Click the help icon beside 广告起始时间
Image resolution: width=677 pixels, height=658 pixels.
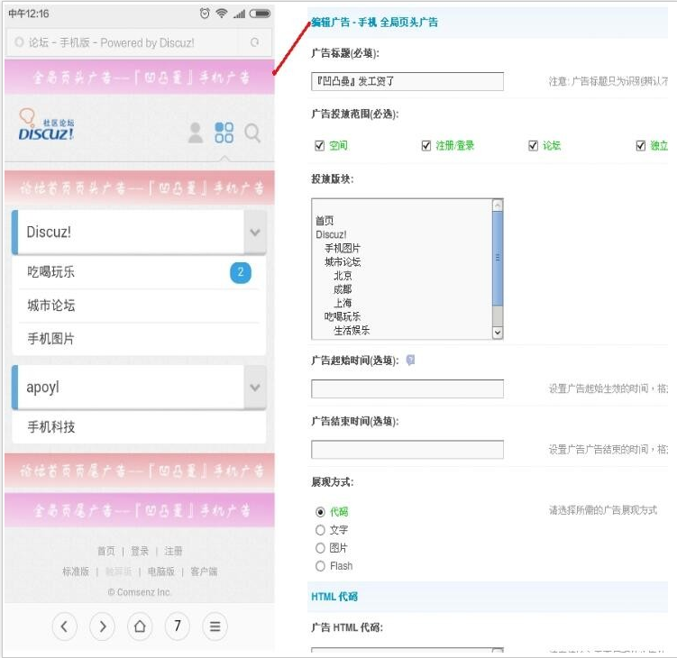pyautogui.click(x=410, y=360)
